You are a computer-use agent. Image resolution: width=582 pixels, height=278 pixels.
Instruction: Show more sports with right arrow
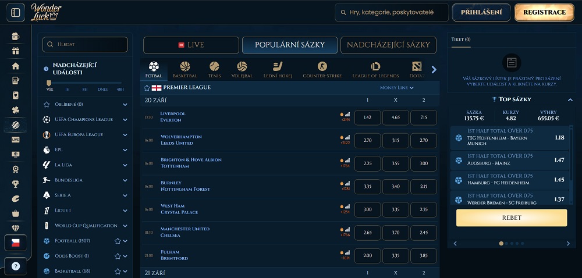pos(434,70)
